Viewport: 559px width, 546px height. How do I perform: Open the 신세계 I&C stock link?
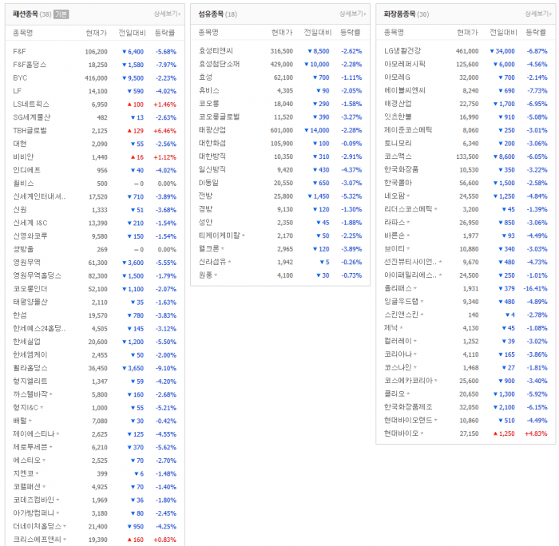coord(30,223)
